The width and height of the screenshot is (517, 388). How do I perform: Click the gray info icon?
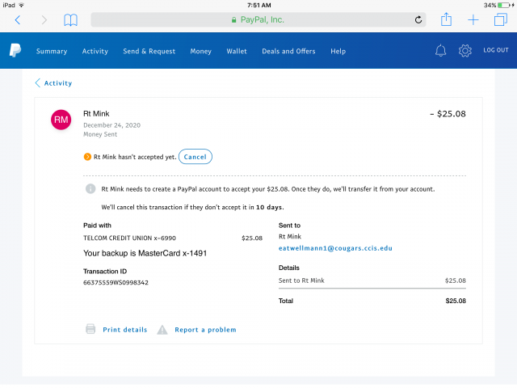pyautogui.click(x=90, y=188)
